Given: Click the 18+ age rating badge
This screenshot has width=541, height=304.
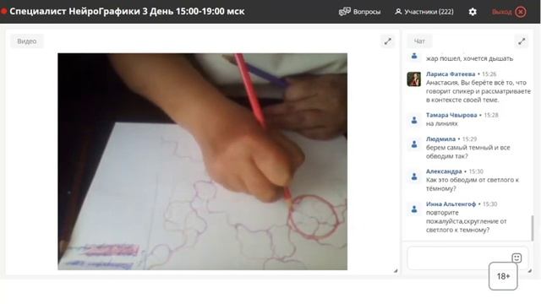Looking at the screenshot, I should tap(503, 276).
